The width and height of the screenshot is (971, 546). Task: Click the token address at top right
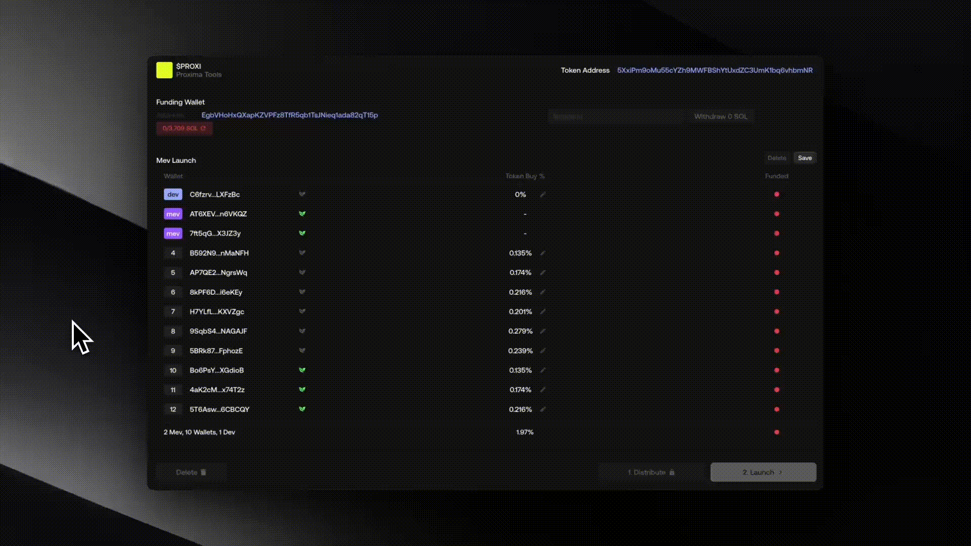[x=715, y=70]
